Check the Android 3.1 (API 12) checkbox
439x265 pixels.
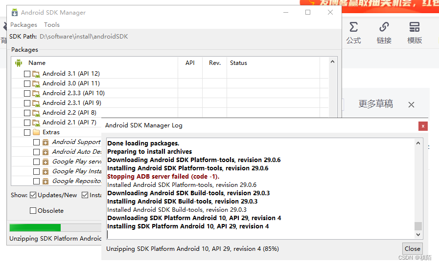(27, 74)
